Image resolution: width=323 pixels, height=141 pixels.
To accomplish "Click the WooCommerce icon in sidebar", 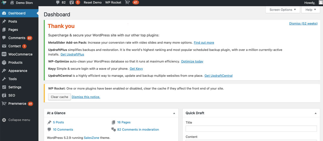I will pos(4,54).
